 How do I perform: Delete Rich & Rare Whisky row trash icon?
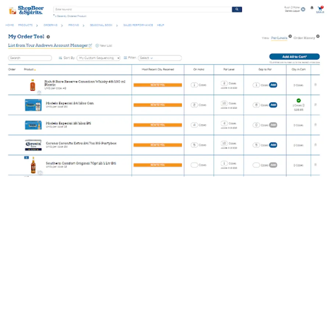(x=316, y=85)
